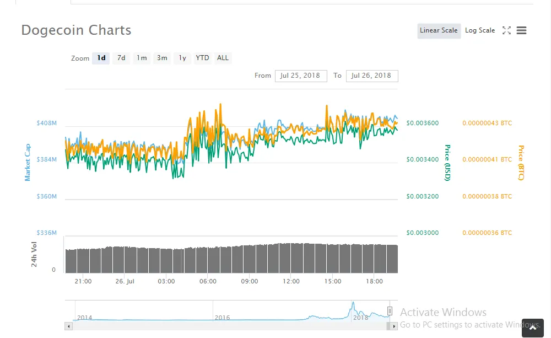Click the $0.003000 price tick
The height and width of the screenshot is (338, 551).
(423, 233)
